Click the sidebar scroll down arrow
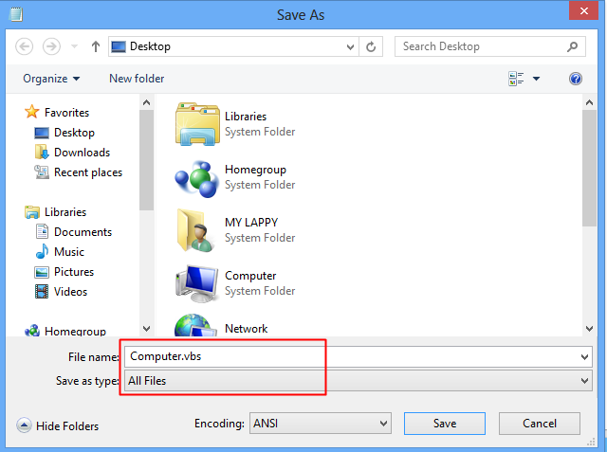This screenshot has height=452, width=607. pos(146,329)
